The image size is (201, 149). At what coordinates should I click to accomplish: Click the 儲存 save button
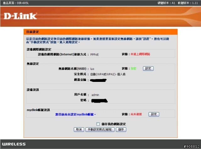coord(121,129)
